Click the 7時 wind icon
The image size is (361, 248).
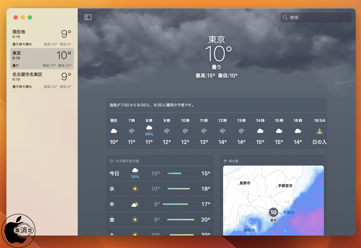(132, 131)
